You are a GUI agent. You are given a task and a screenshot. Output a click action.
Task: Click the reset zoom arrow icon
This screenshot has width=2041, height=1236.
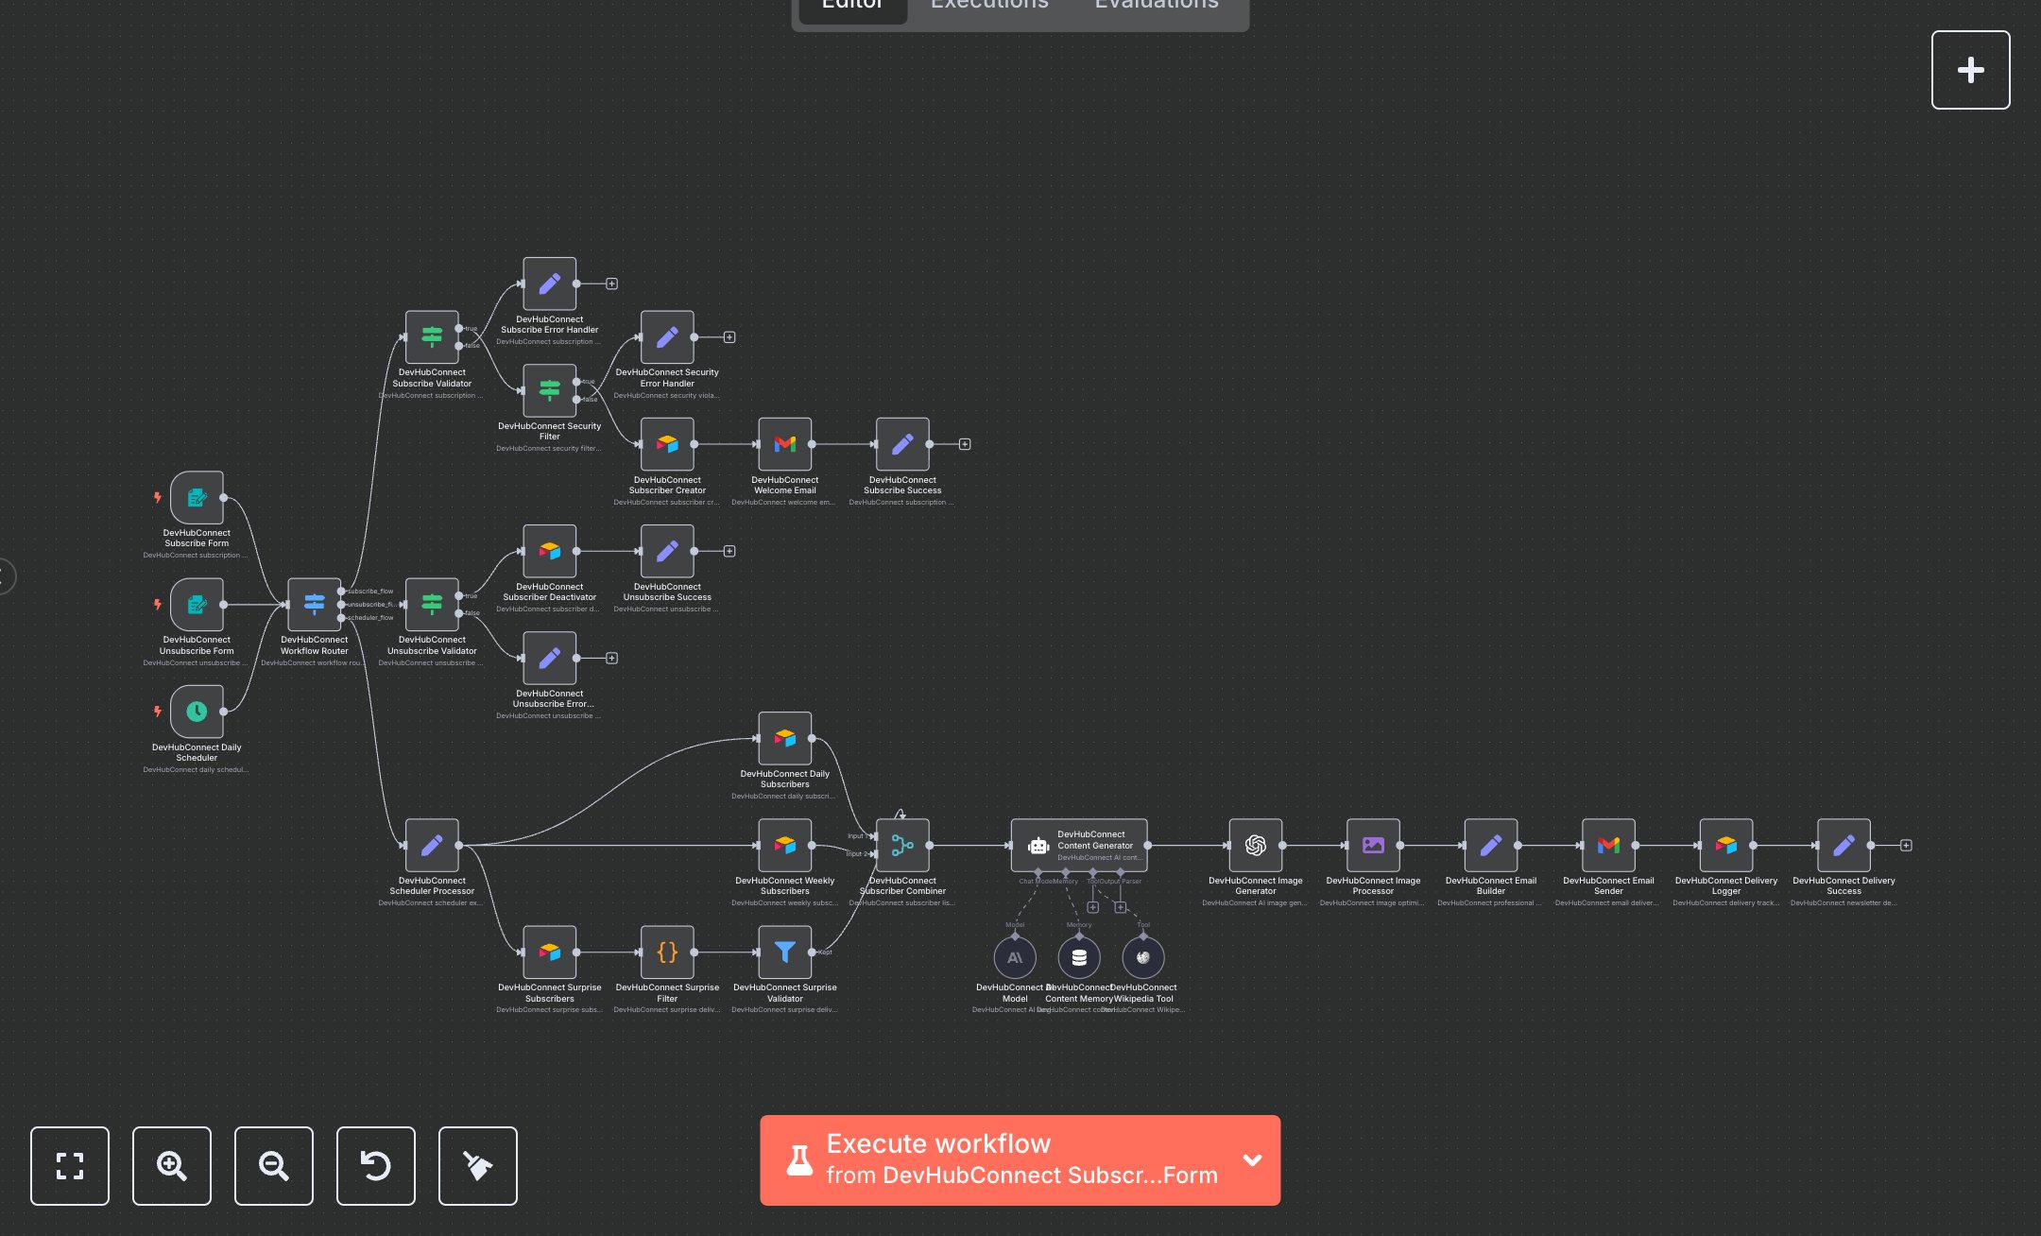click(376, 1165)
